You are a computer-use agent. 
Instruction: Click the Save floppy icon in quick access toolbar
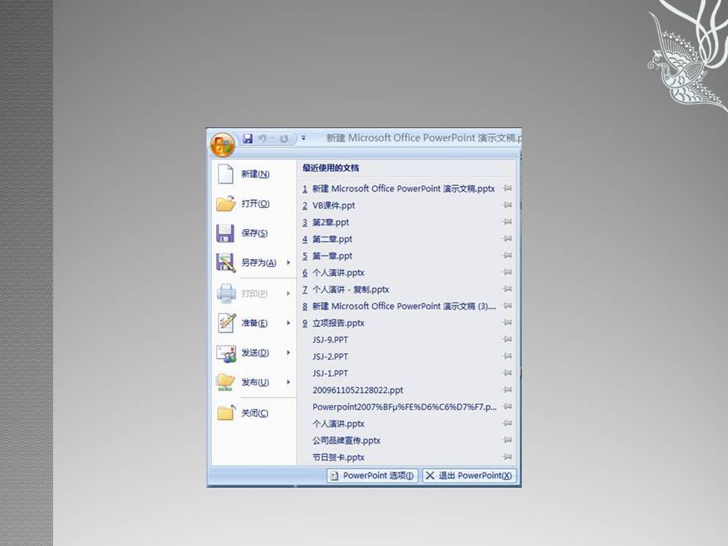pyautogui.click(x=248, y=138)
